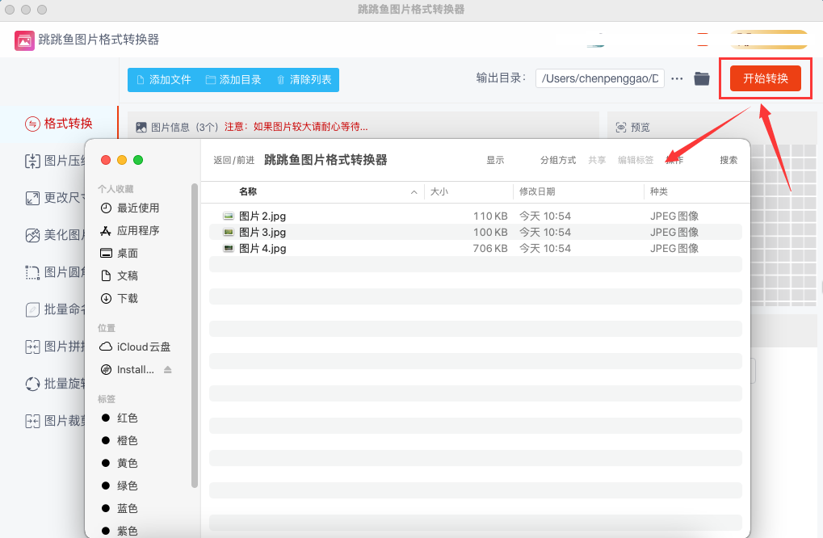Screen dimensions: 823x538
Task: Click the 清除列表 button
Action: pos(304,80)
